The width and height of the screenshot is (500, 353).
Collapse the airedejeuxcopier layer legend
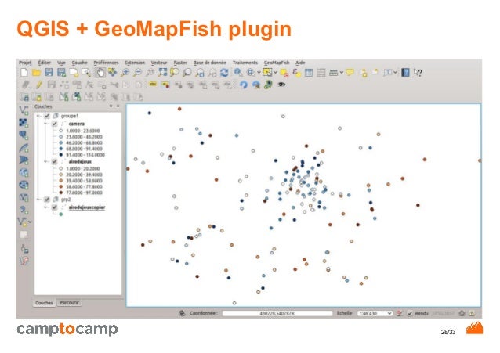[46, 207]
